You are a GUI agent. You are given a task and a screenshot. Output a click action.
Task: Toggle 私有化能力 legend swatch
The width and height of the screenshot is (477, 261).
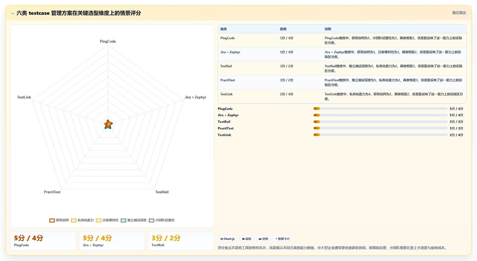[x=74, y=220]
